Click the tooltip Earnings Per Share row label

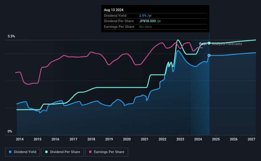point(119,27)
